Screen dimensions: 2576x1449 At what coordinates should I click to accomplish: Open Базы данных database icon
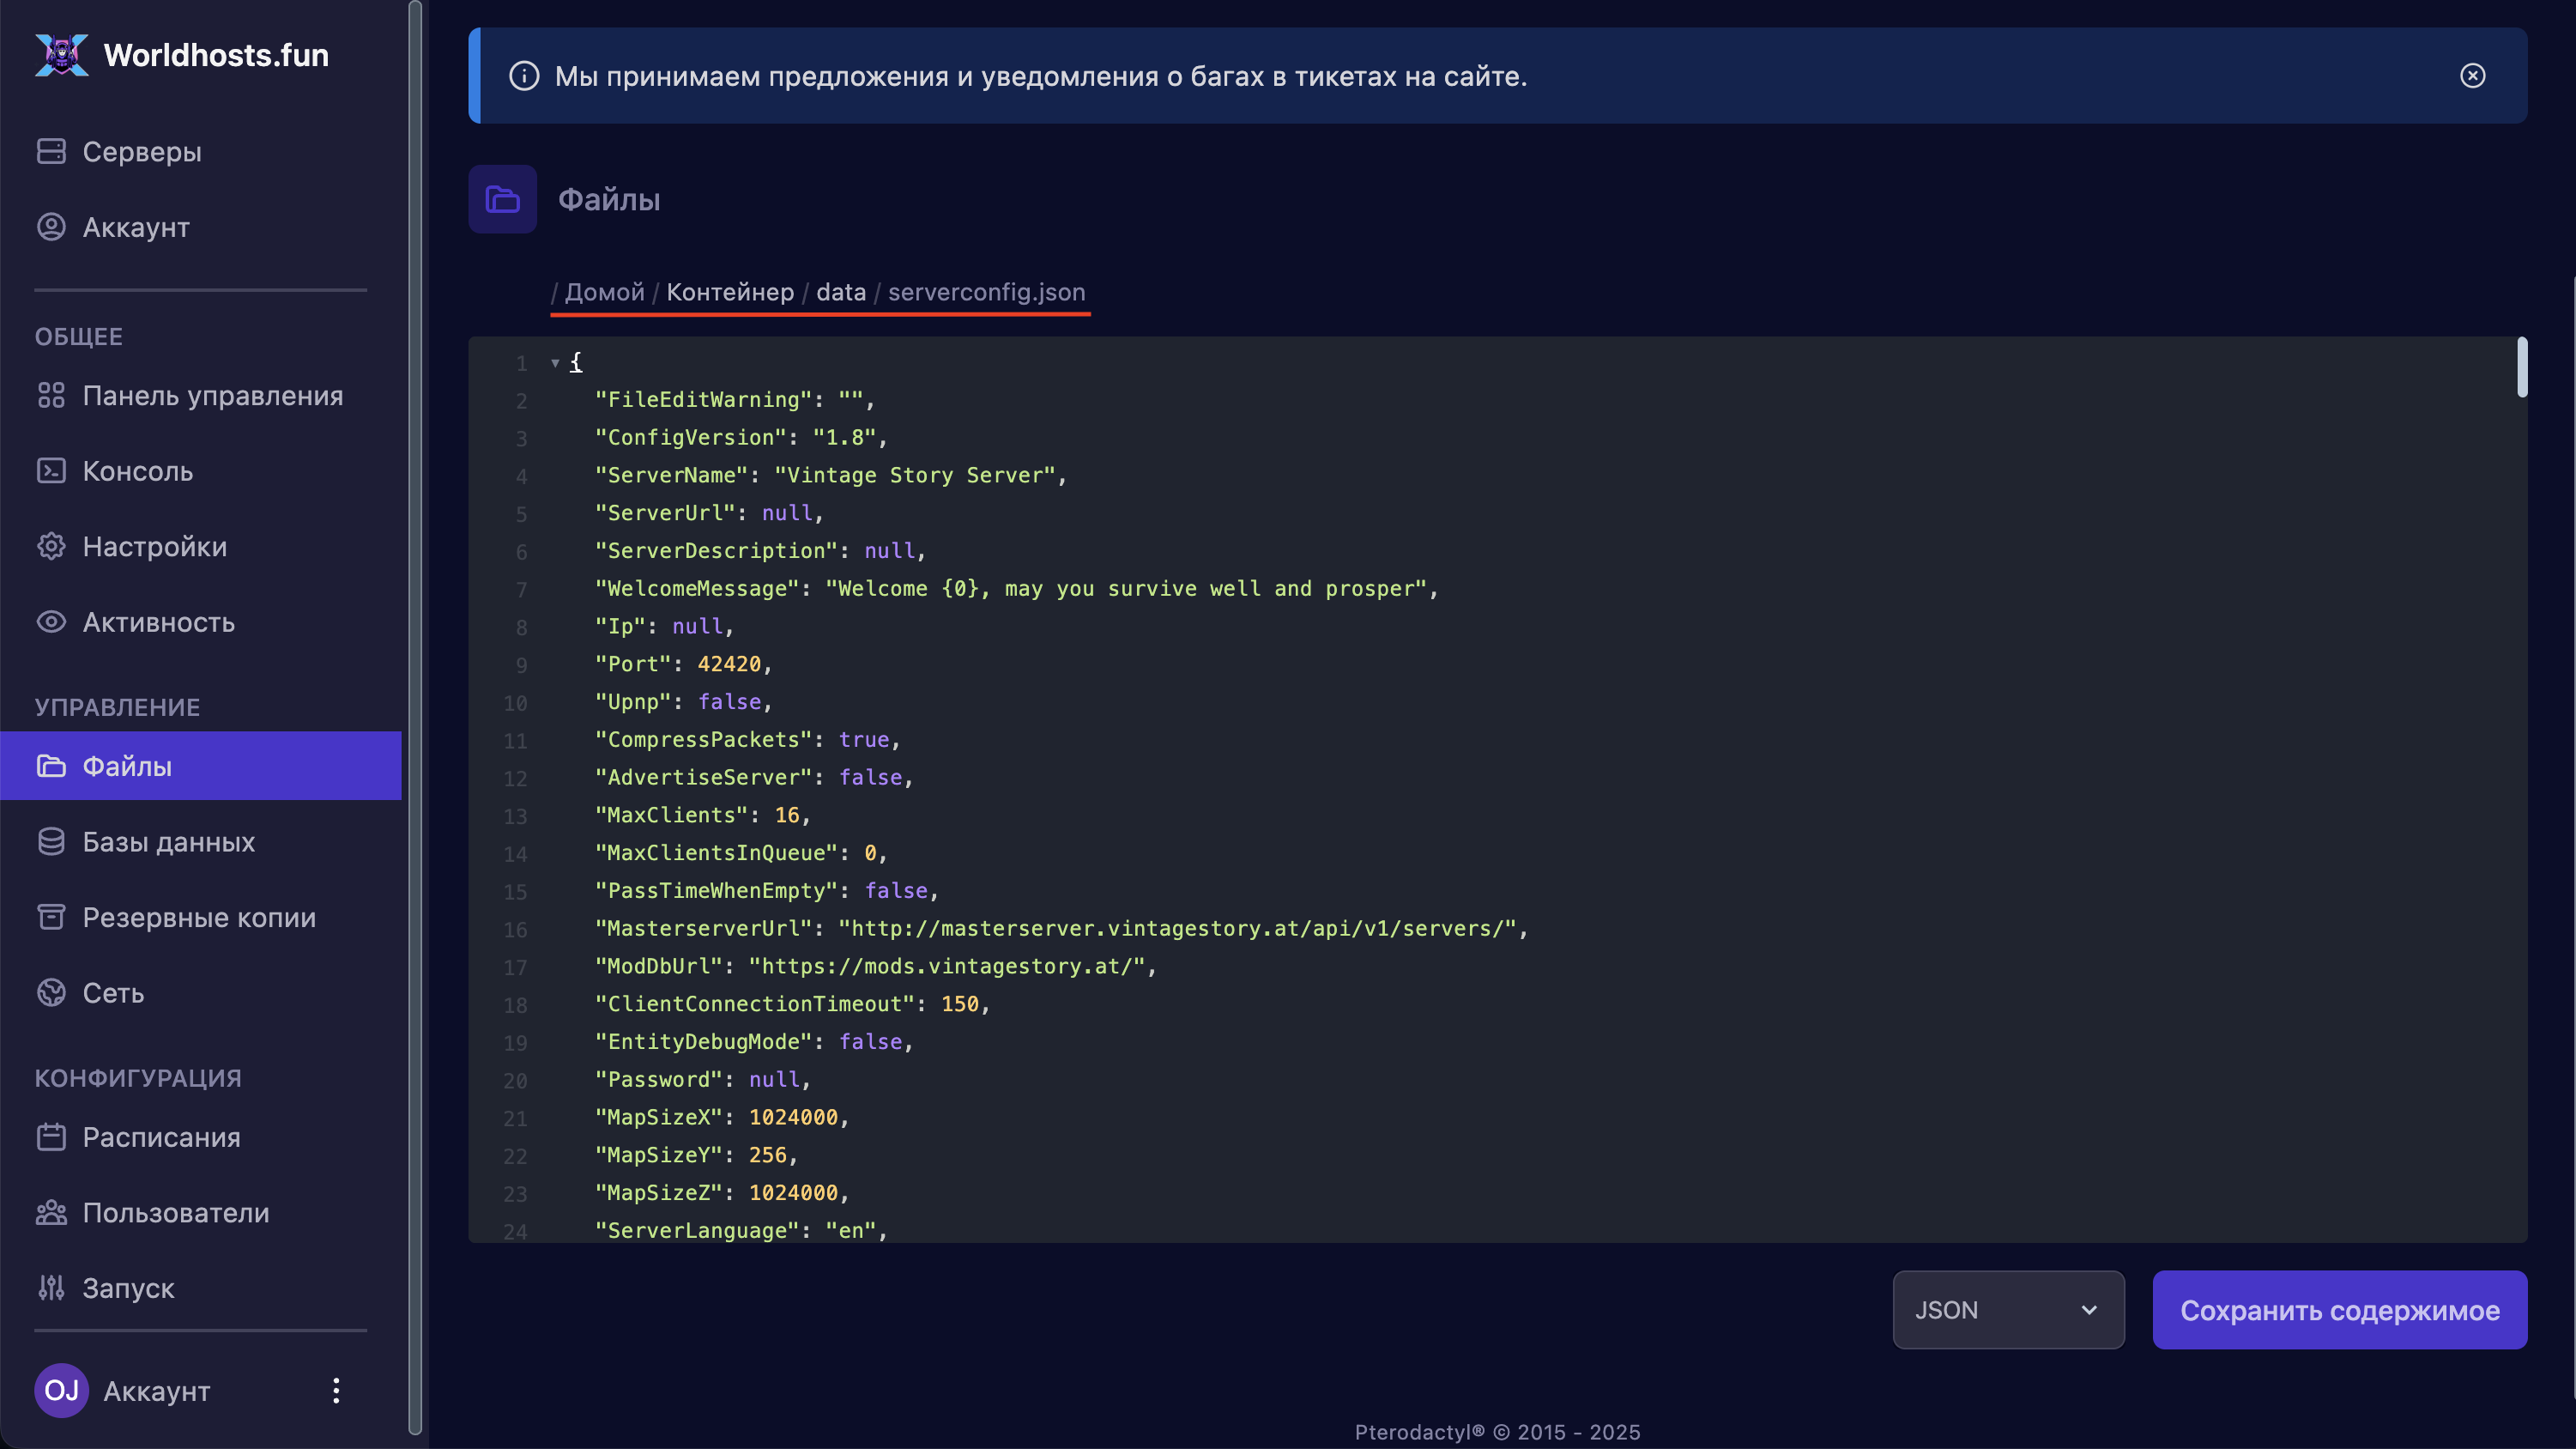51,841
